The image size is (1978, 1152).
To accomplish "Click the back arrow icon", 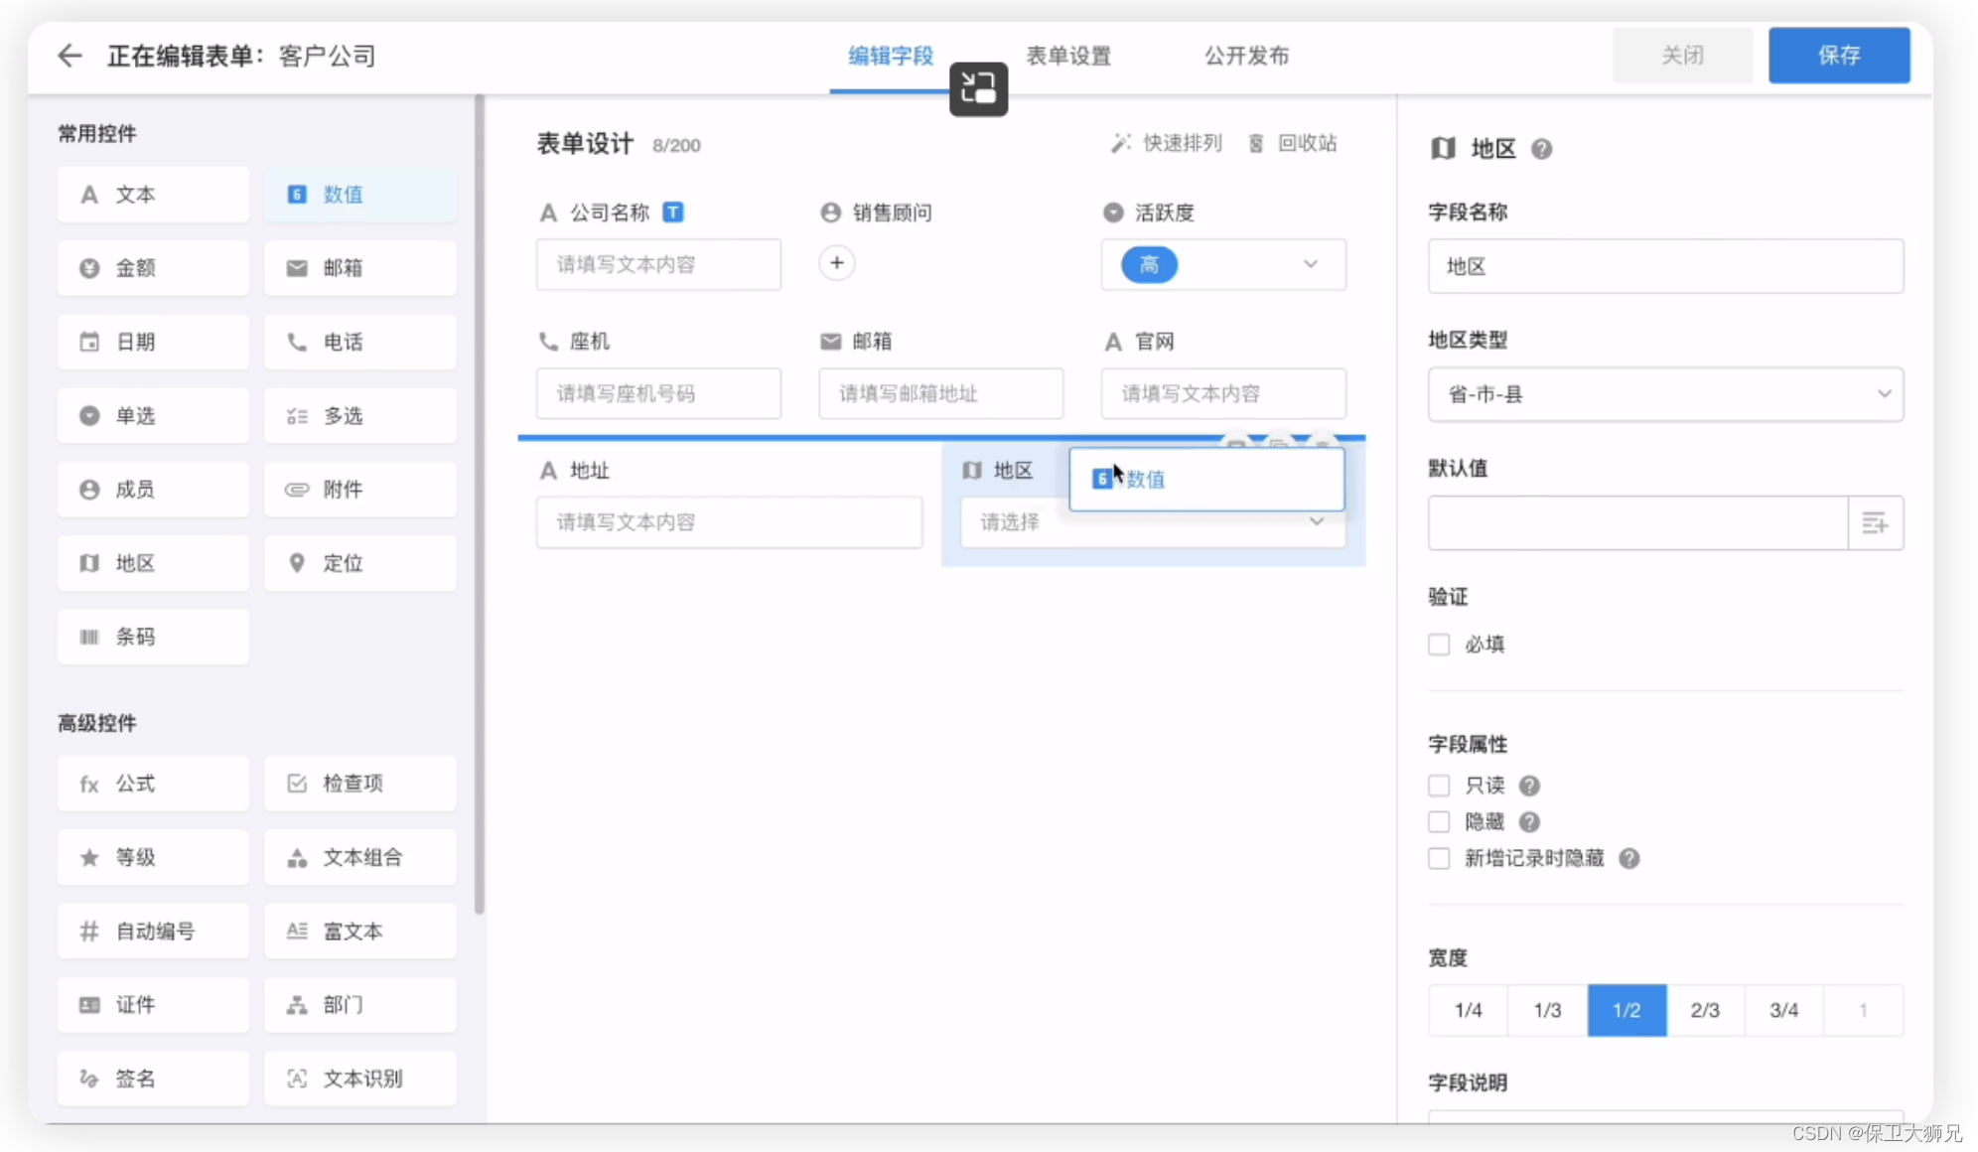I will [x=70, y=56].
